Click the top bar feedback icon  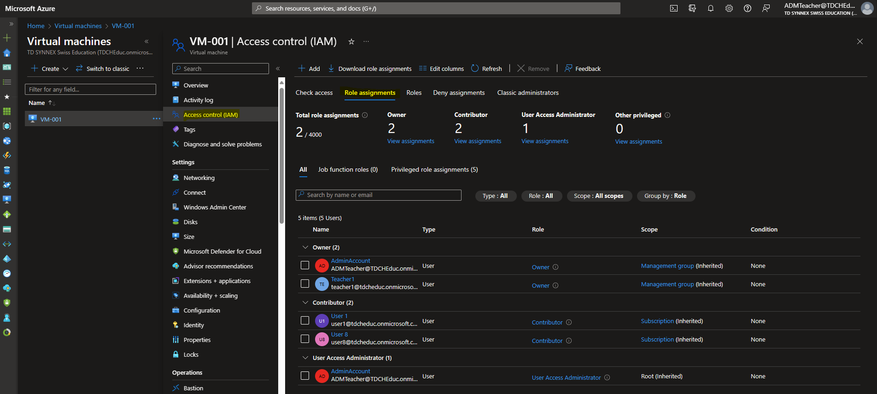point(766,8)
